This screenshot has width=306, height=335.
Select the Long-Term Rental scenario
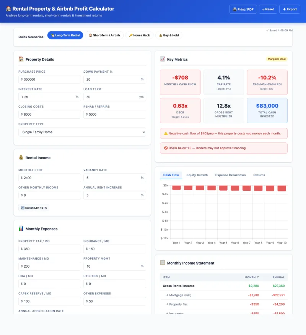[x=65, y=35]
